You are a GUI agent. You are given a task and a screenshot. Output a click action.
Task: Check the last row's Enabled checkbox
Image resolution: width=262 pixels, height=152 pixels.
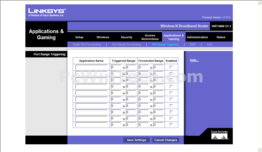[x=171, y=125]
